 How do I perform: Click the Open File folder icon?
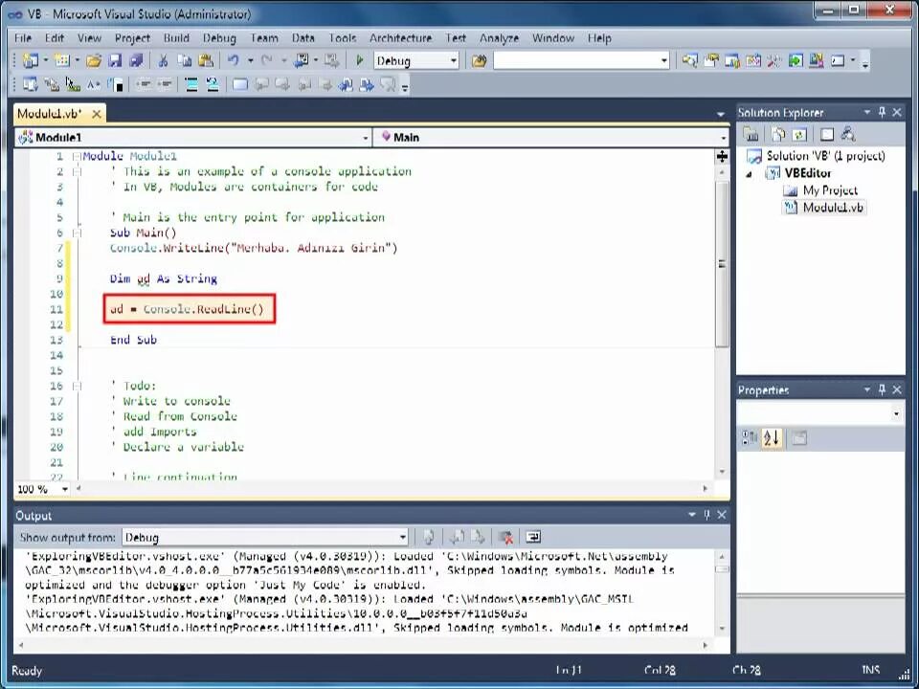tap(93, 60)
